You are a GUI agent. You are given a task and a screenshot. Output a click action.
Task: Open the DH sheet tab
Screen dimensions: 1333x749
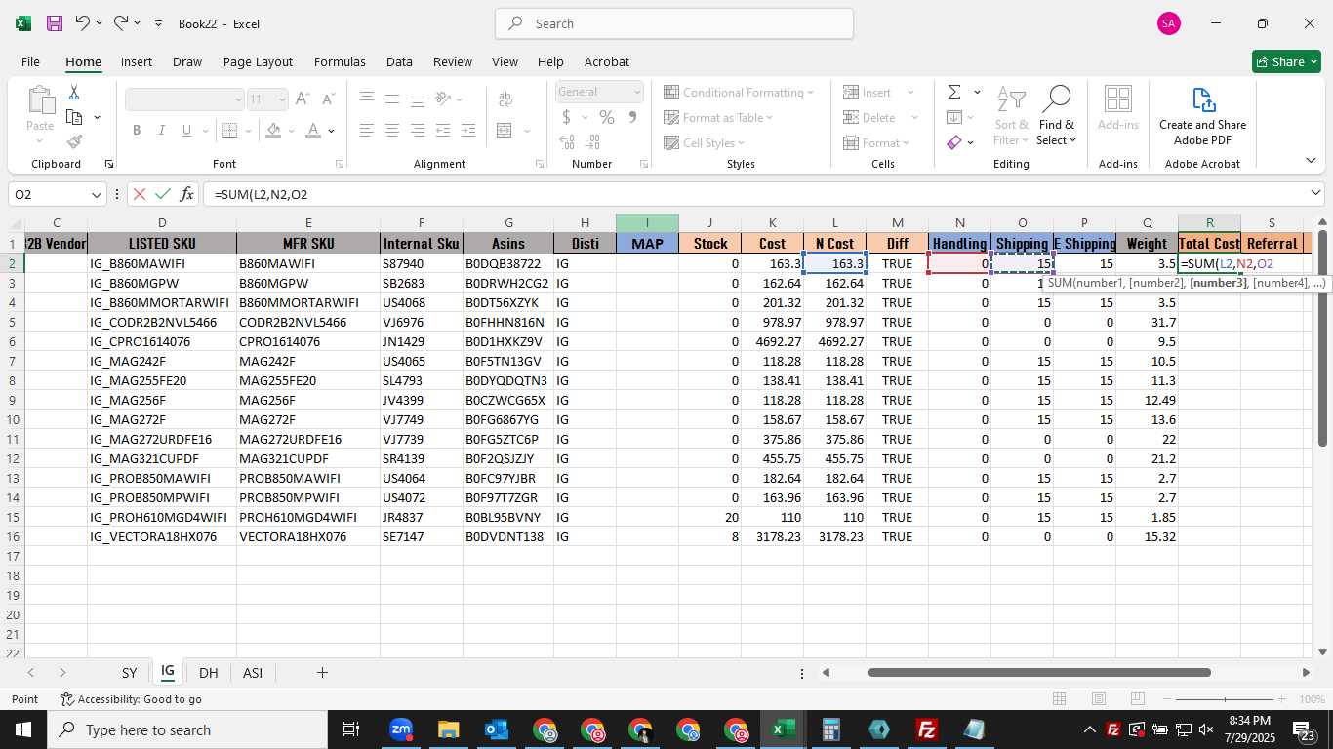click(208, 673)
